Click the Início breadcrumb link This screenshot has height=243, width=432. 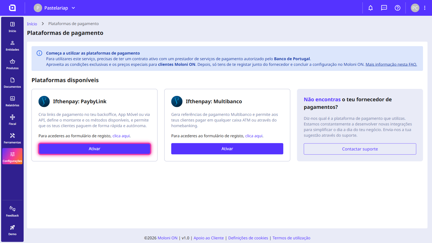click(x=32, y=24)
